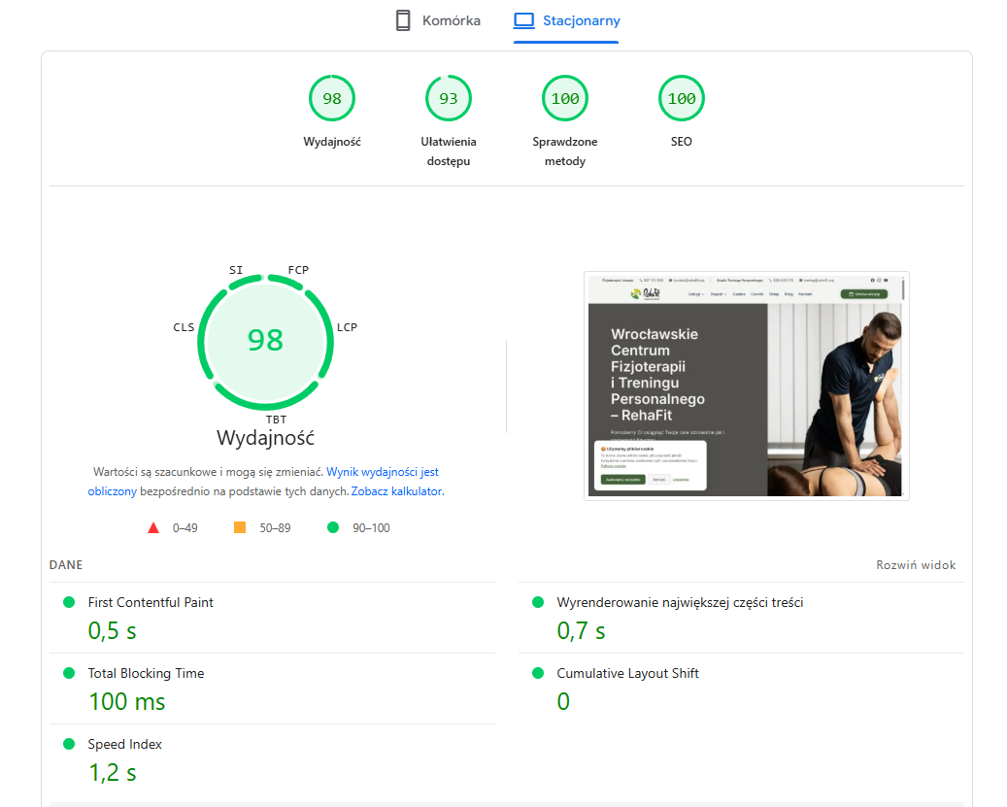This screenshot has height=807, width=1007.
Task: Click the FCP segment label on gauge
Action: (x=299, y=270)
